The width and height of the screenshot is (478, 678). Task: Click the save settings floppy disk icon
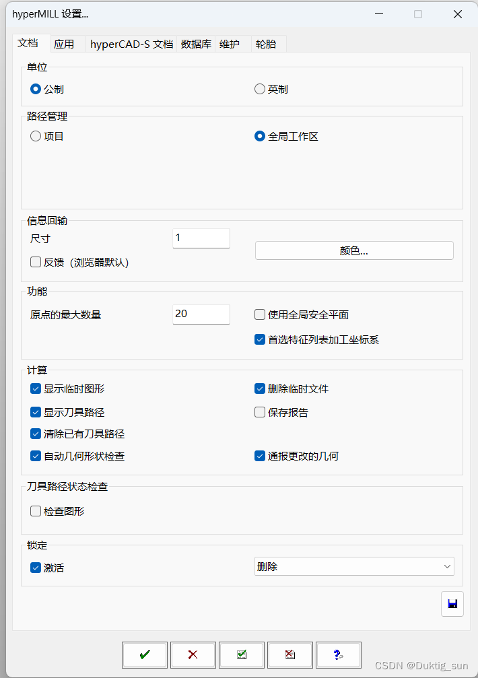coord(452,603)
